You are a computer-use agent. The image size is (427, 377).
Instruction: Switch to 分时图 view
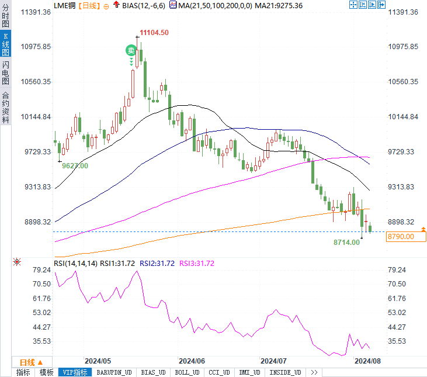(5, 16)
